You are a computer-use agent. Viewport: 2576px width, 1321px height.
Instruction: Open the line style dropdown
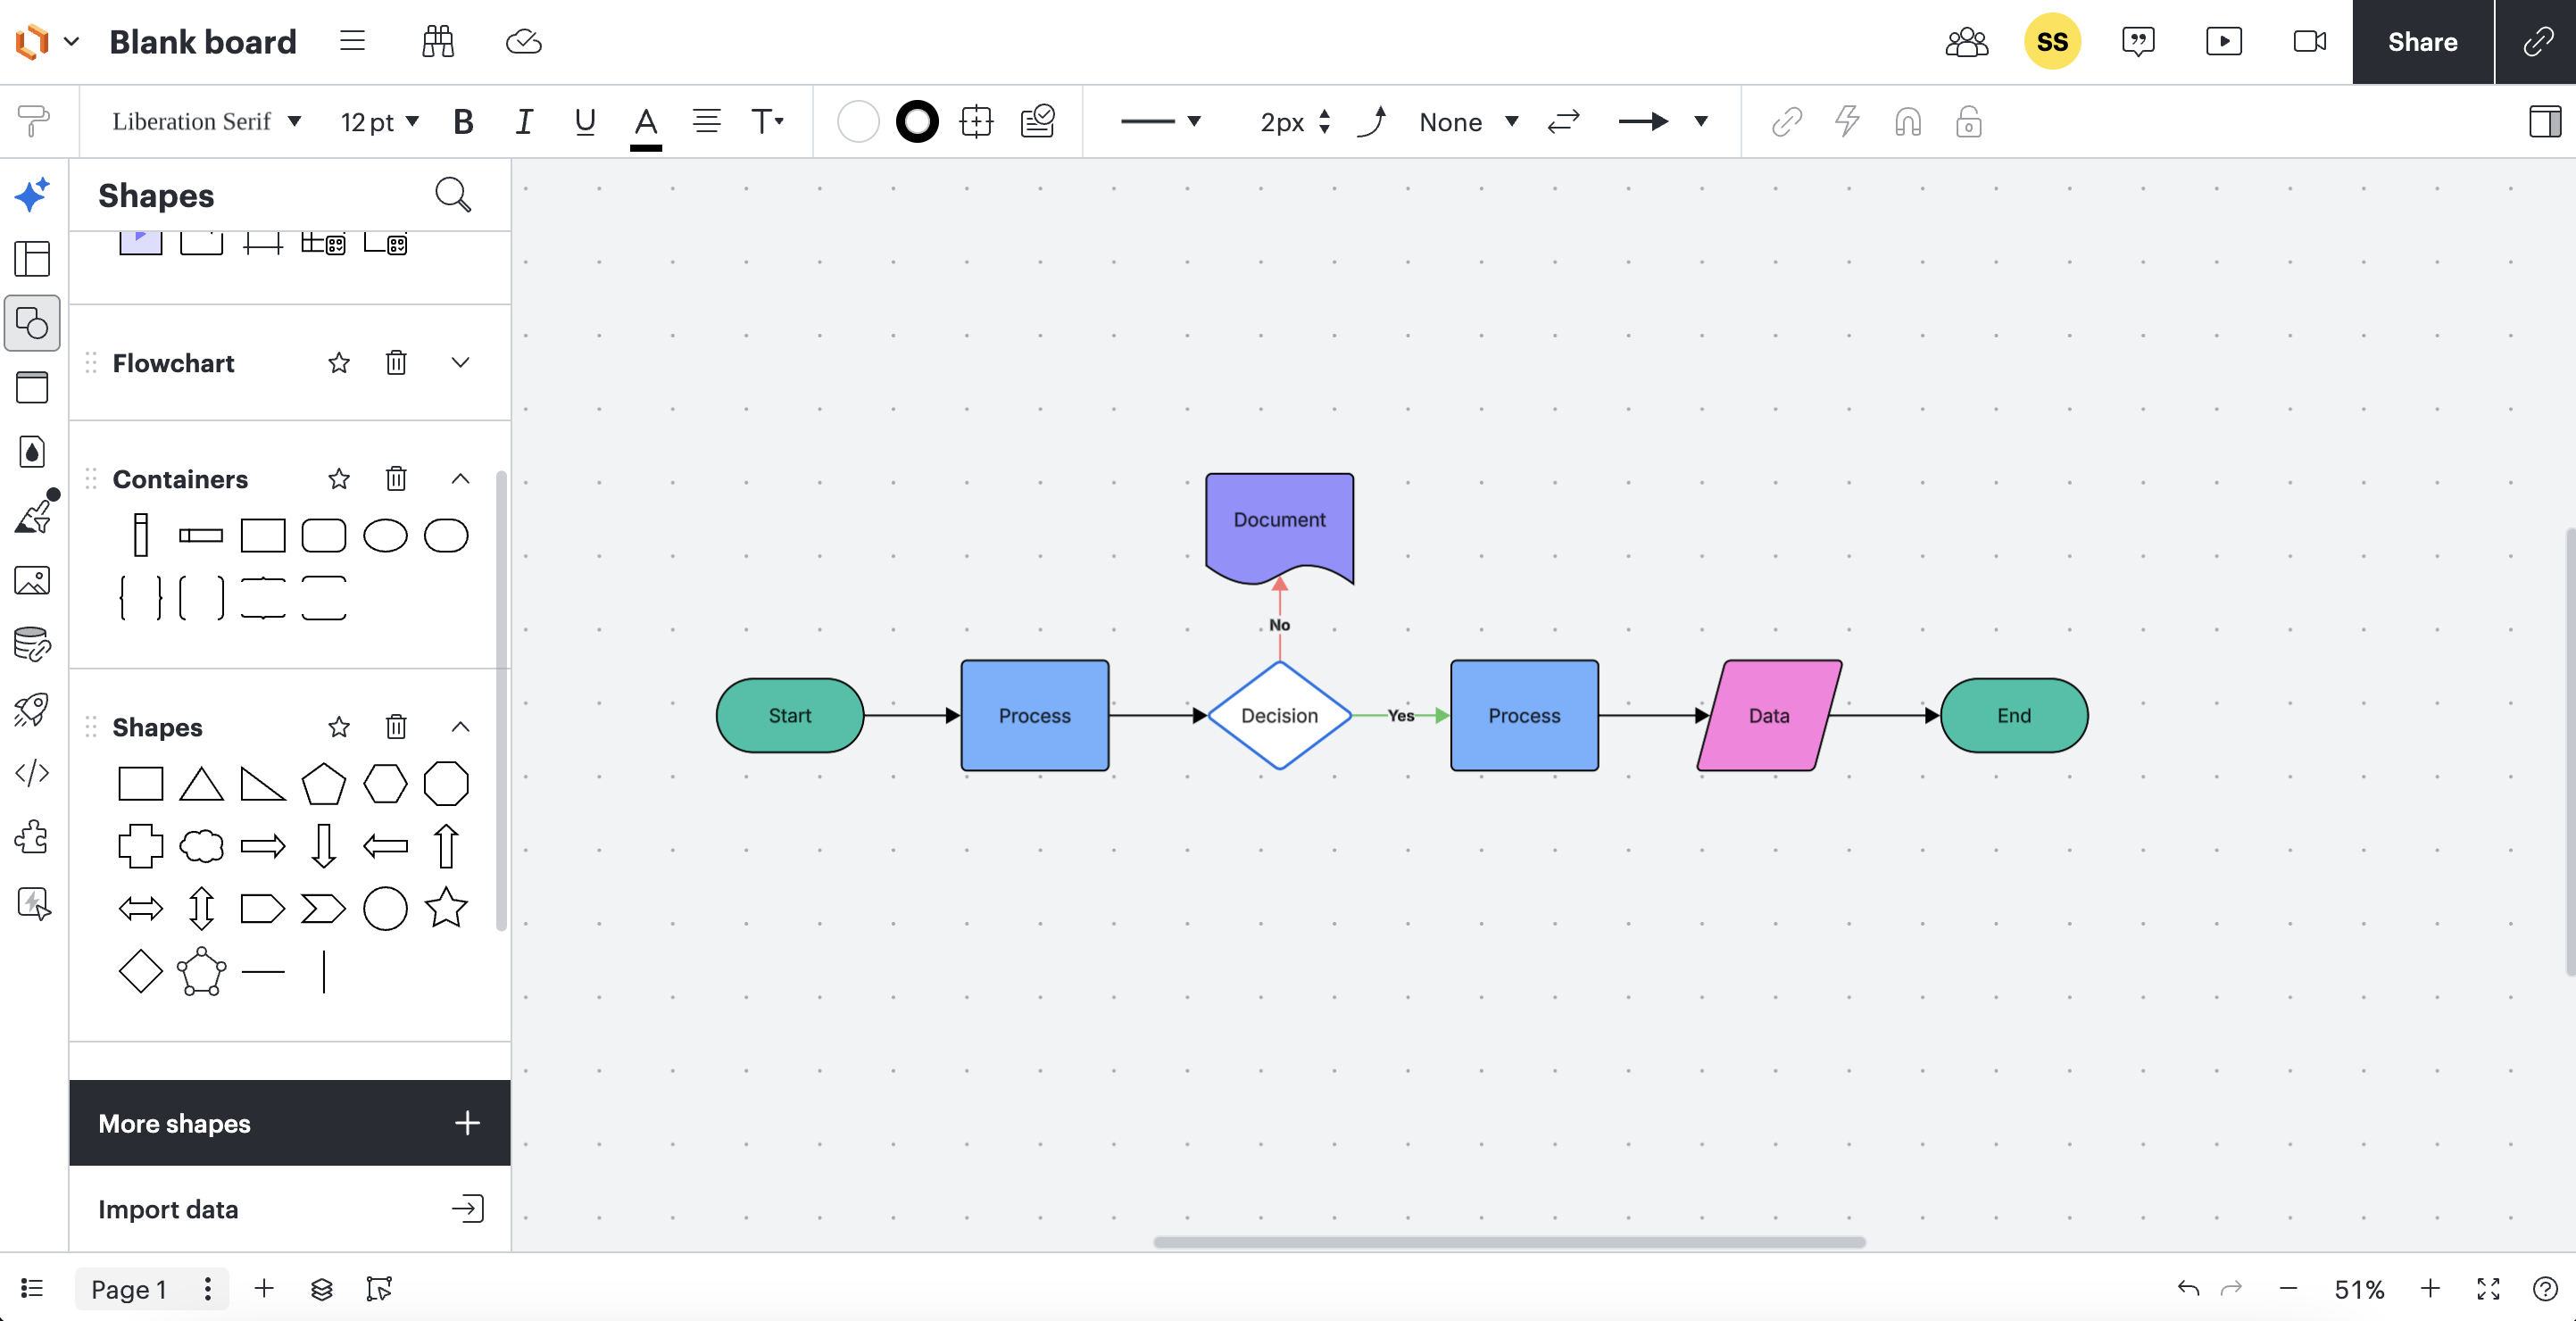click(1160, 121)
